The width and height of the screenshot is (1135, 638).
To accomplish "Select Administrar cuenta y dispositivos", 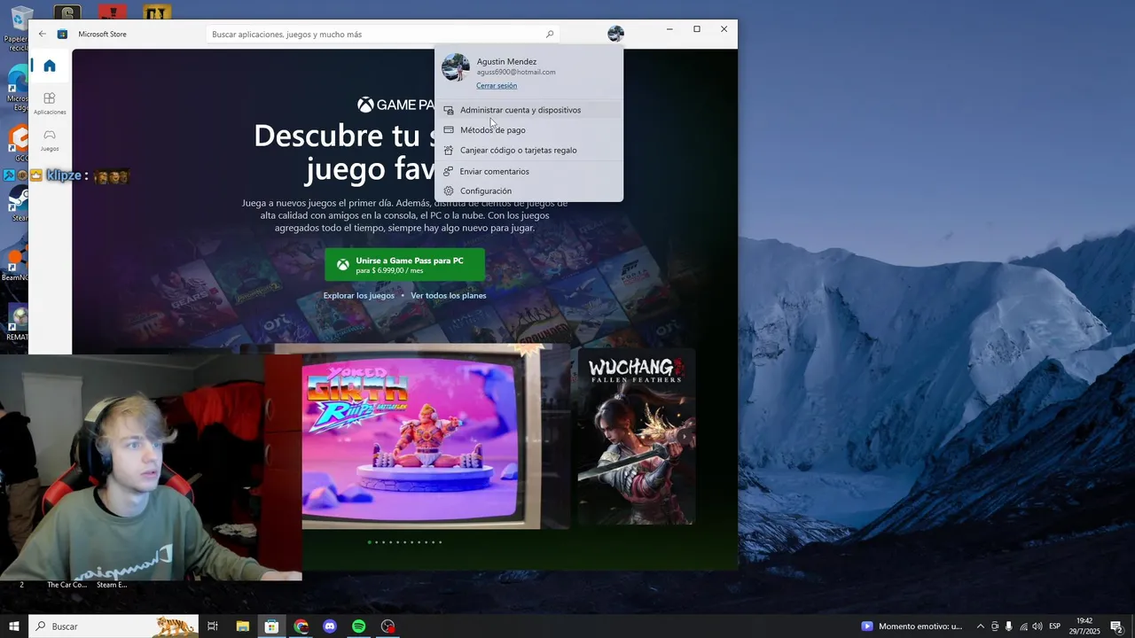I will (x=528, y=110).
